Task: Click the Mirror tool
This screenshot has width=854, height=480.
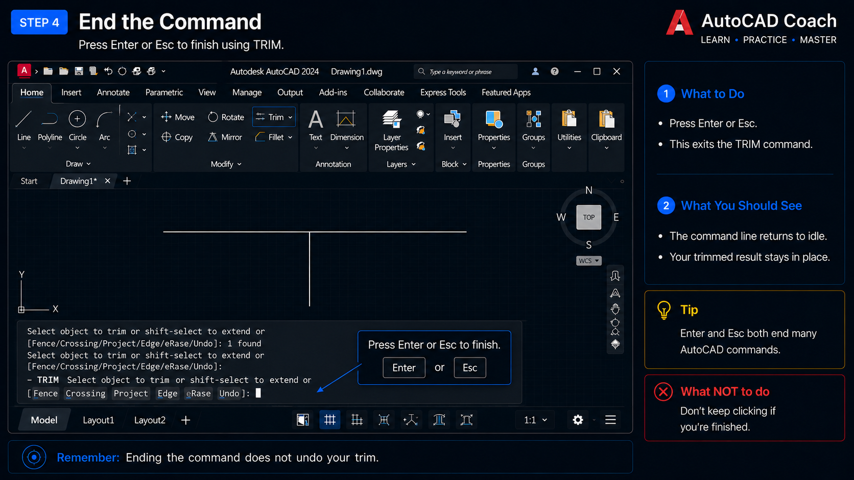Action: click(225, 137)
